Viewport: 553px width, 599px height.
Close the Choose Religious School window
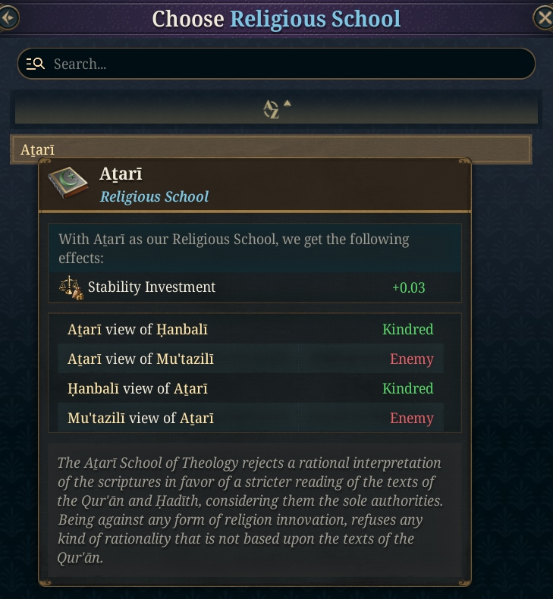(543, 17)
